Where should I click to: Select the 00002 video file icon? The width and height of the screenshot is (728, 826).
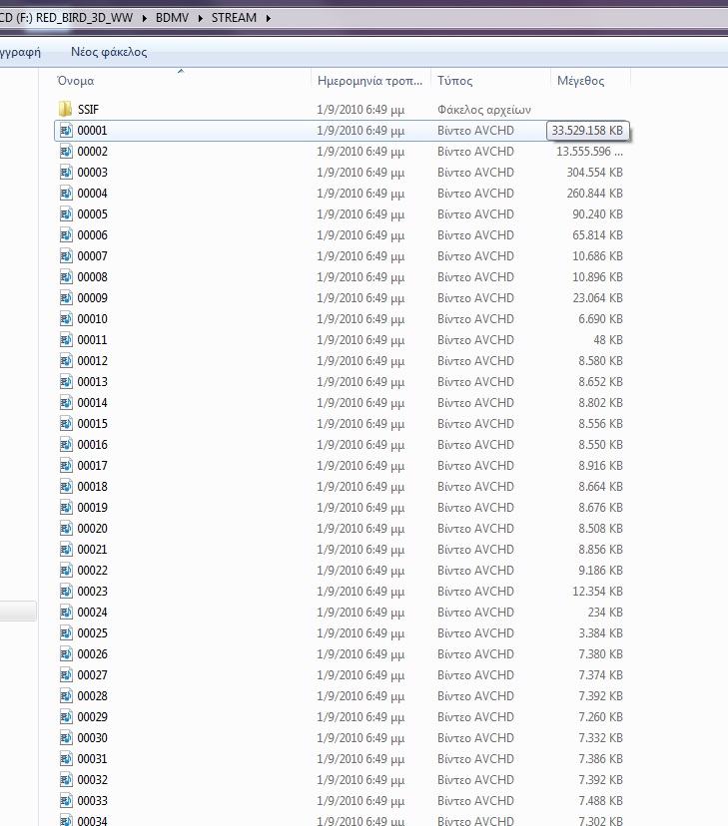pyautogui.click(x=66, y=152)
